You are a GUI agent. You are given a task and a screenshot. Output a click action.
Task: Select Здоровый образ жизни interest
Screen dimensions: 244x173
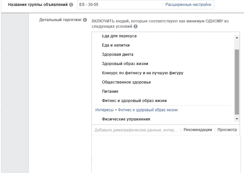[x=125, y=64]
